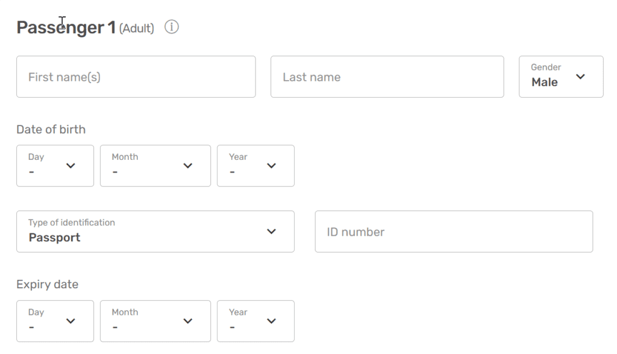Open the Expiry date Year dropdown
This screenshot has height=354, width=617.
(x=255, y=321)
